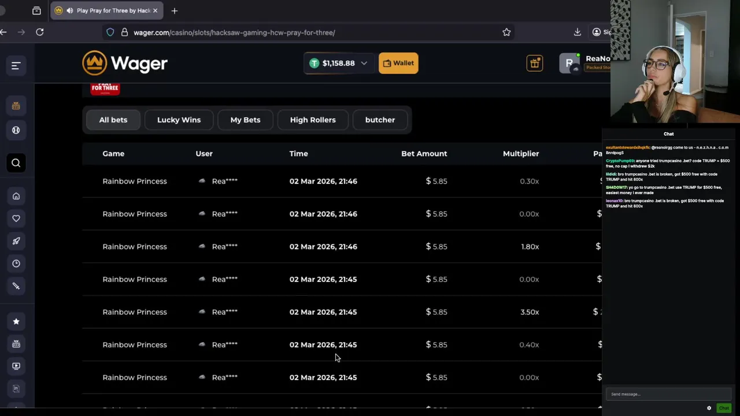Switch to the butcher tab
Viewport: 740px width, 416px height.
tap(380, 120)
